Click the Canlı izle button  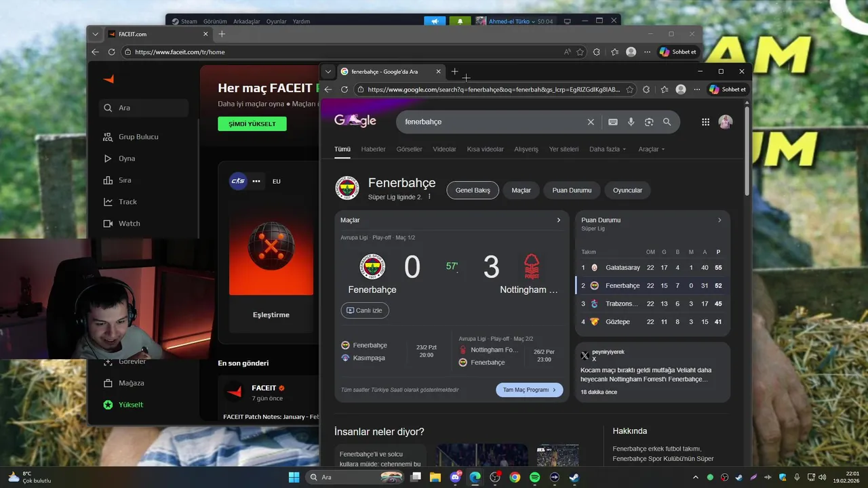[x=365, y=310]
